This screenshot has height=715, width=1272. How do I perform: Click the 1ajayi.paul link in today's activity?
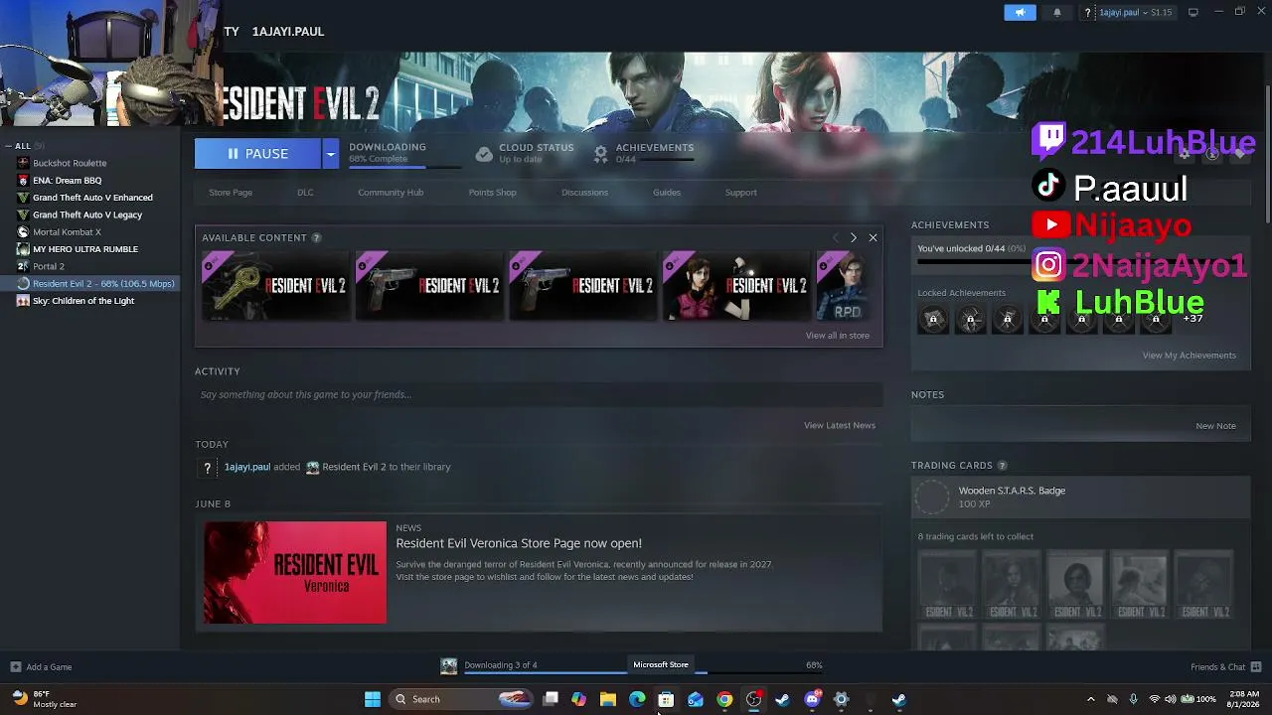click(x=247, y=467)
